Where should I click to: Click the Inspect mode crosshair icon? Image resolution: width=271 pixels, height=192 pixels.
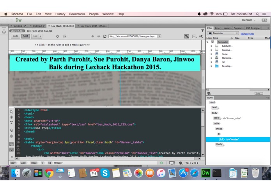[58, 36]
